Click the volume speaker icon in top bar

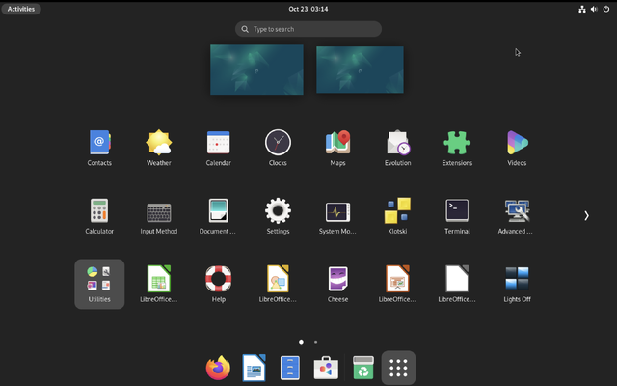[x=594, y=9]
